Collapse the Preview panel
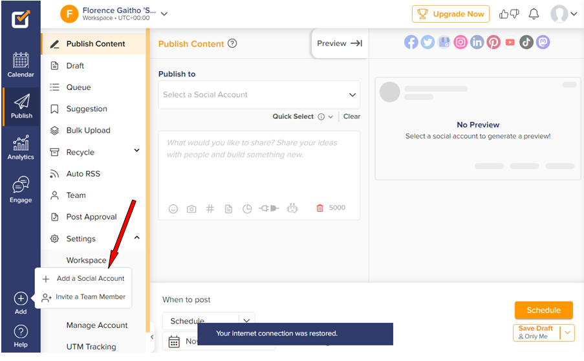 coord(340,43)
